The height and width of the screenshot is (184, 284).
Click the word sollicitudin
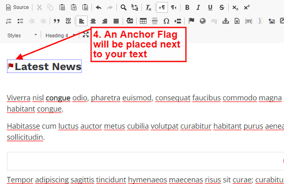[x=25, y=137]
